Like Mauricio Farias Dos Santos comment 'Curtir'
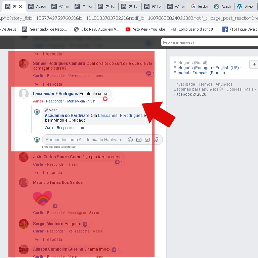Viewport: 258px width, 258px height. click(38, 213)
